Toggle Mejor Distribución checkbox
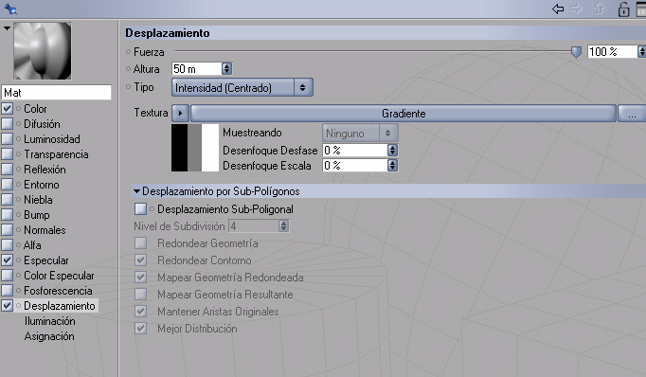Screen dimensions: 646x377 (140, 329)
